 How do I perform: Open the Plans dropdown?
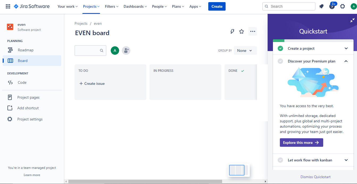pos(178,6)
